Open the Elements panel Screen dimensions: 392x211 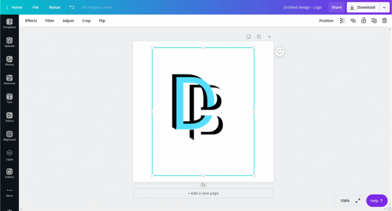[x=10, y=80]
